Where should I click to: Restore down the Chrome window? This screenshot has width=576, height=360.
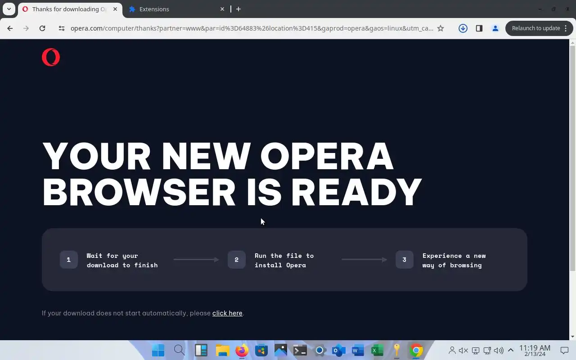coord(553,9)
